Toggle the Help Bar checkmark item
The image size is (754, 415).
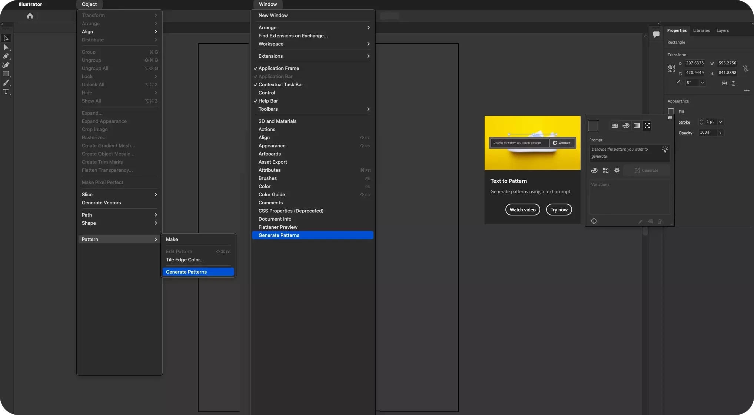268,101
